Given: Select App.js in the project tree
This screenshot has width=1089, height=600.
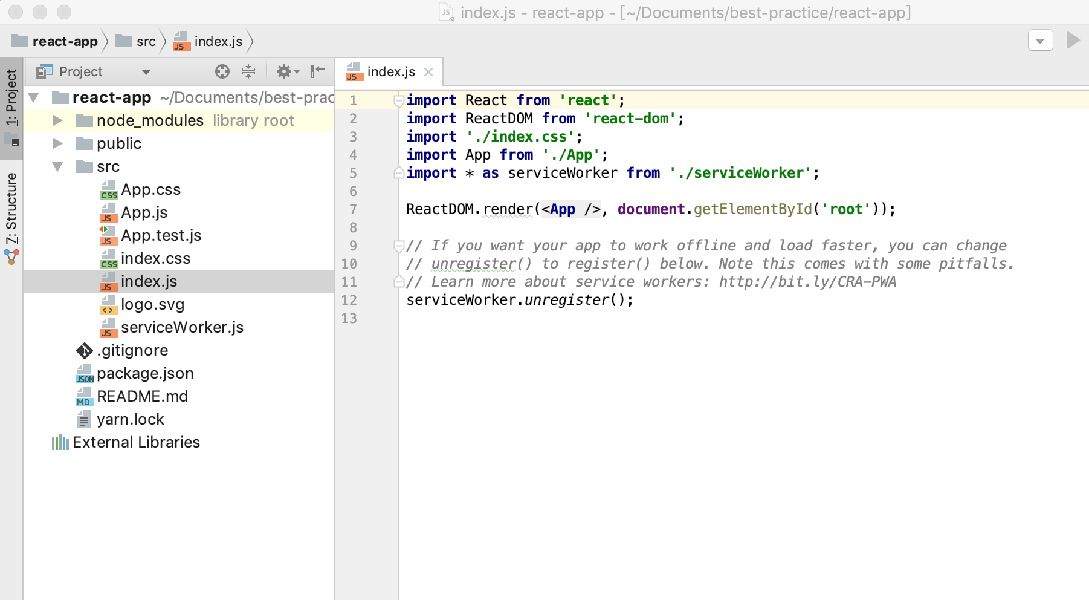Looking at the screenshot, I should 144,213.
